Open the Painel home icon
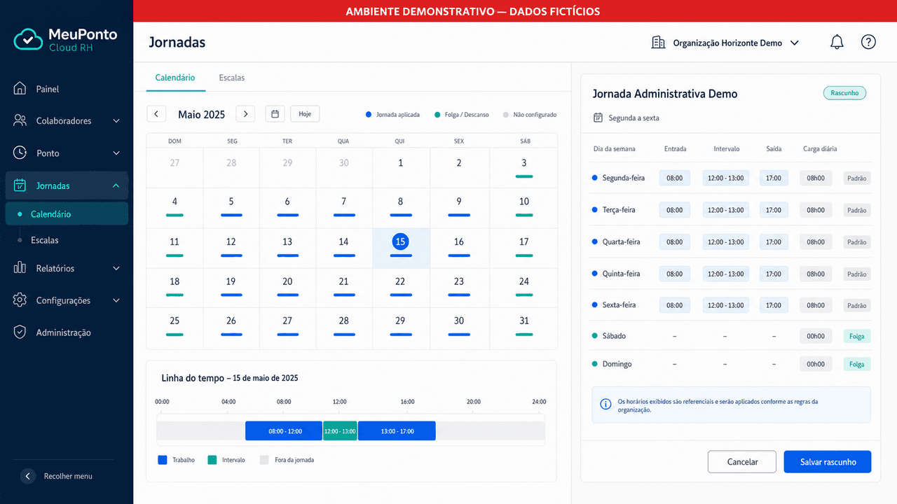Viewport: 897px width, 504px height. (x=20, y=89)
